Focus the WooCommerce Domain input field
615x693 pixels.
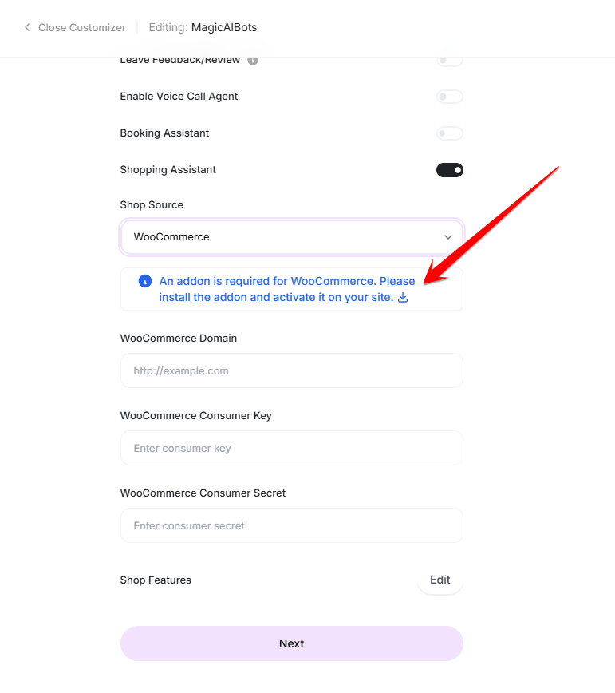tap(291, 370)
